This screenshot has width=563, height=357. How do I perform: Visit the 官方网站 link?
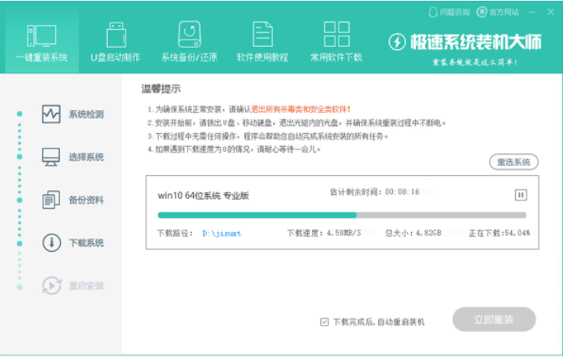coord(504,12)
